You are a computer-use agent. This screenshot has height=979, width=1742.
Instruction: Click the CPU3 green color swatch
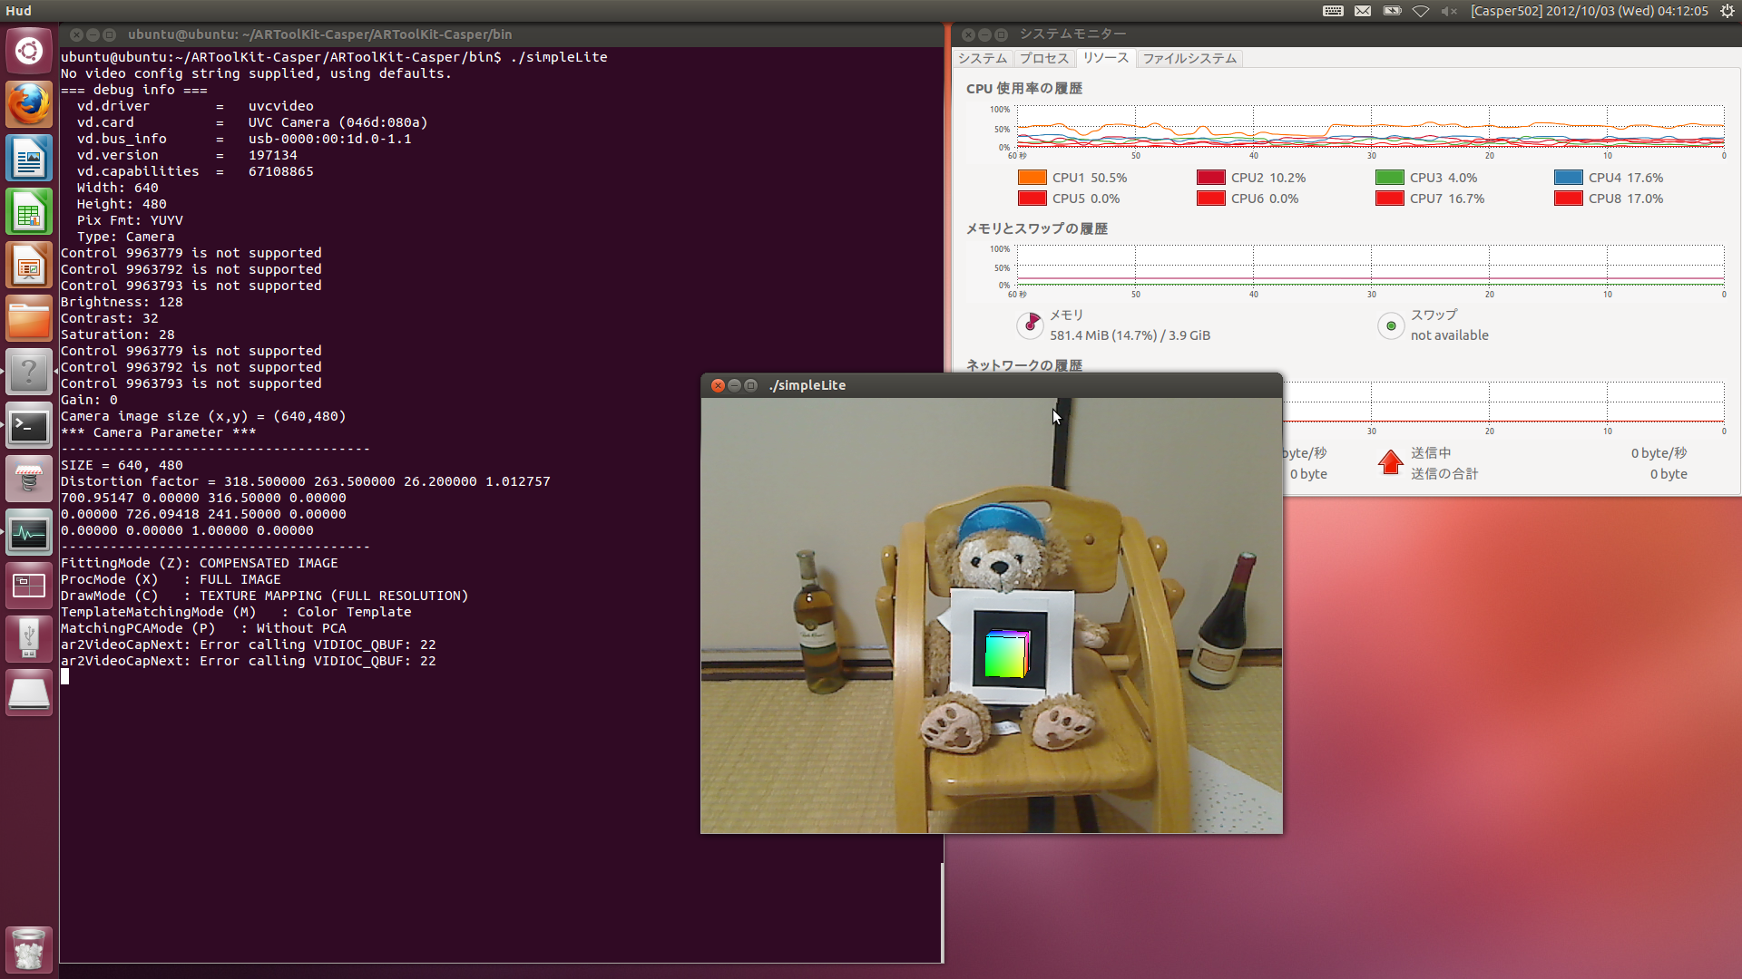[x=1389, y=178]
